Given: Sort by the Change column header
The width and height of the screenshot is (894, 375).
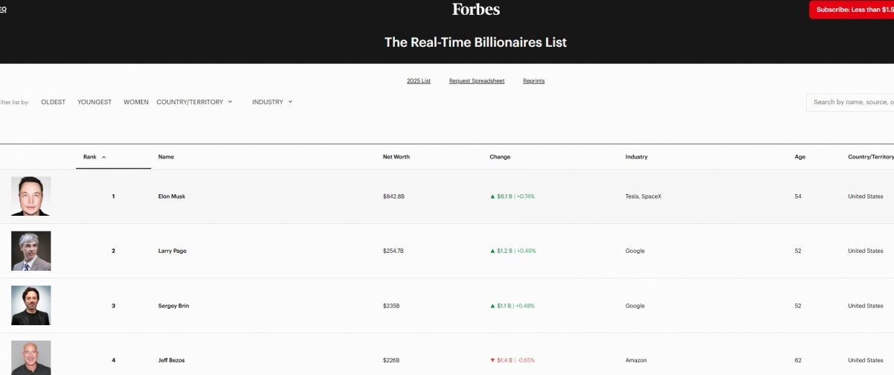Looking at the screenshot, I should click(x=500, y=157).
